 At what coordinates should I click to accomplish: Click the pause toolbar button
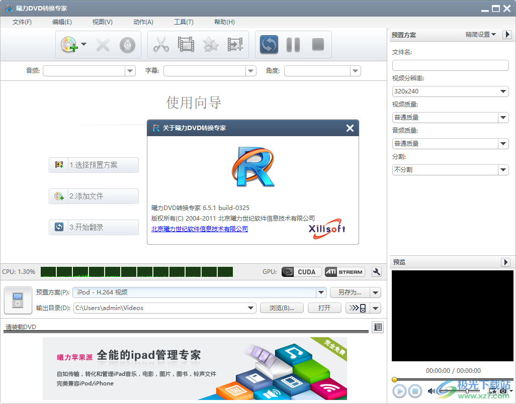click(x=293, y=45)
